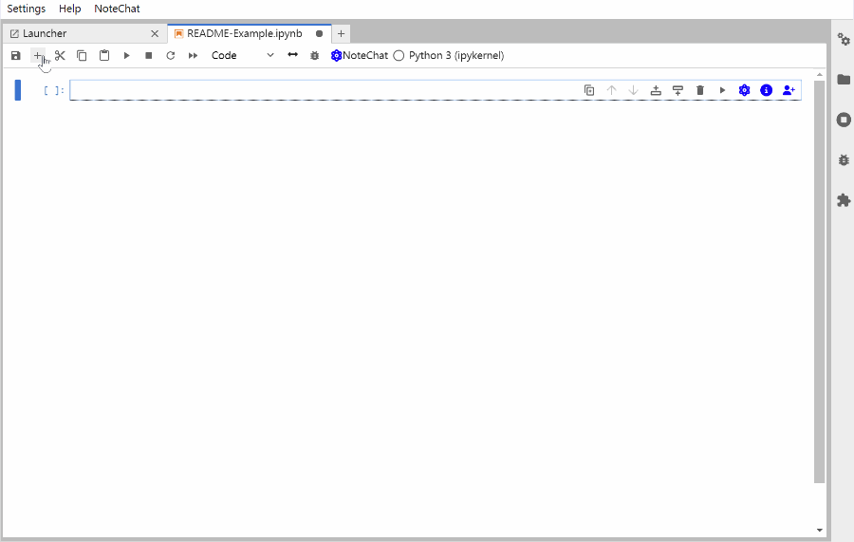Click the Python 3 kernel status circle
Viewport: 854px width, 542px height.
[x=399, y=56]
